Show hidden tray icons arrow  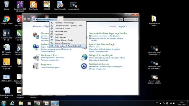[160, 103]
